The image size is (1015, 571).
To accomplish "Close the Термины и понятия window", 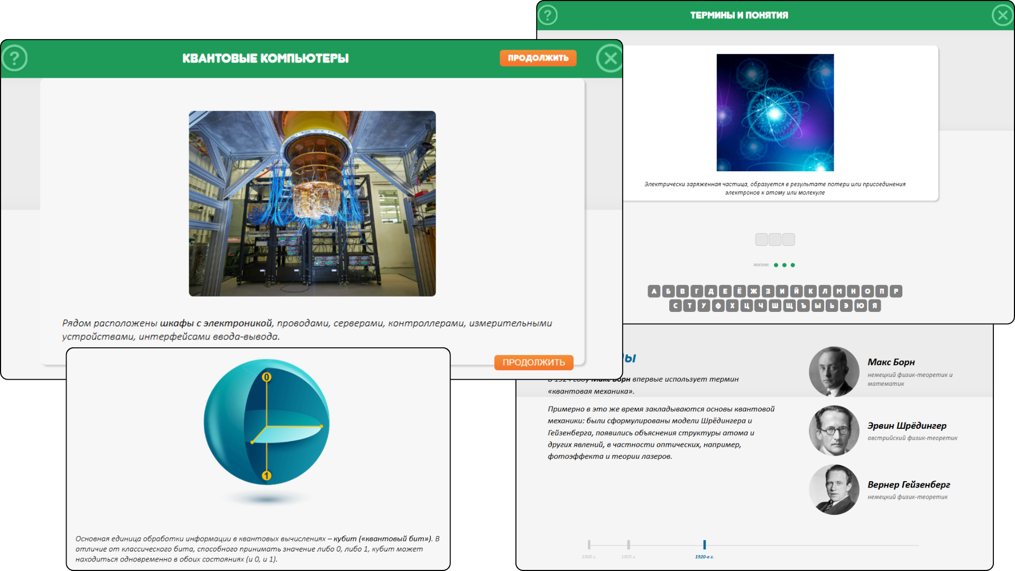I will [1002, 15].
